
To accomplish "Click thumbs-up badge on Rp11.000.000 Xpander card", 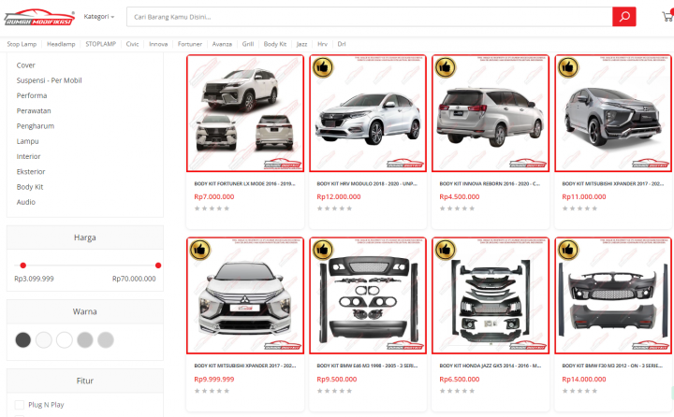I will [x=568, y=67].
